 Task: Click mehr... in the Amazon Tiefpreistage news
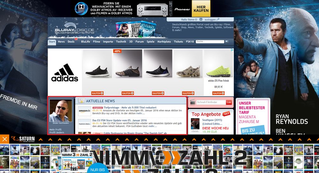[x=140, y=113]
